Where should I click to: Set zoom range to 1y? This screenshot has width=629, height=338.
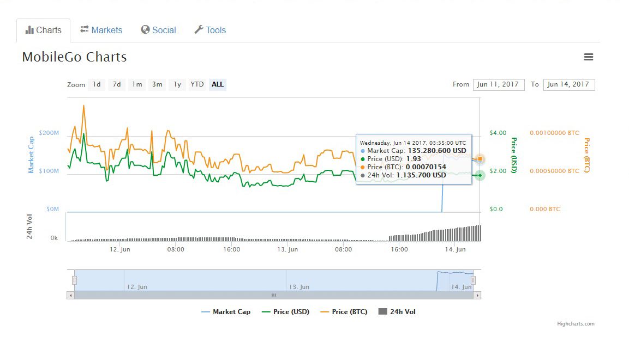point(177,84)
